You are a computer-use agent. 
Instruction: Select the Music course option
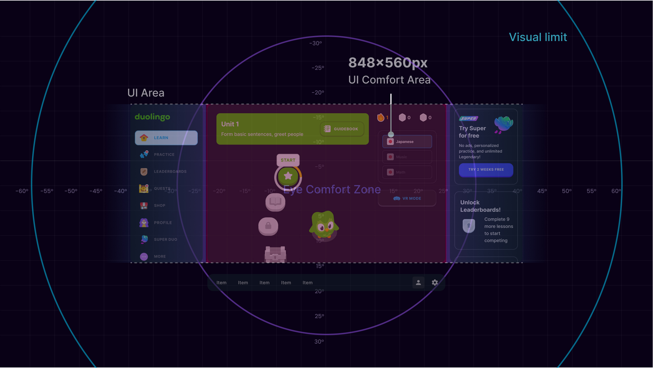click(407, 157)
